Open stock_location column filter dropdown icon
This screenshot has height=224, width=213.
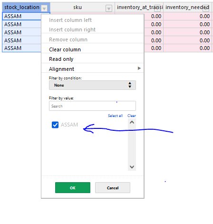(x=44, y=8)
